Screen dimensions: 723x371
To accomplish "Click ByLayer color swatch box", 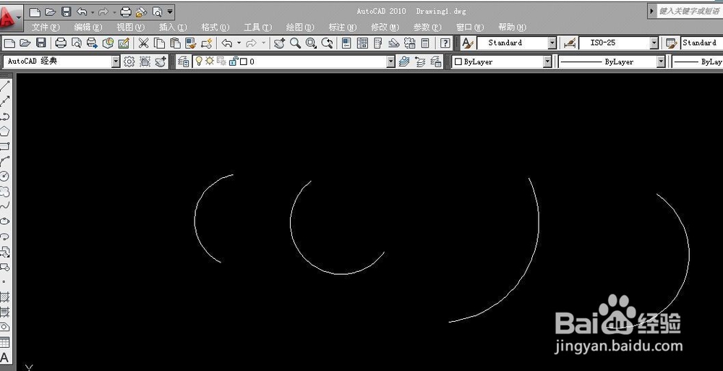I will 458,61.
